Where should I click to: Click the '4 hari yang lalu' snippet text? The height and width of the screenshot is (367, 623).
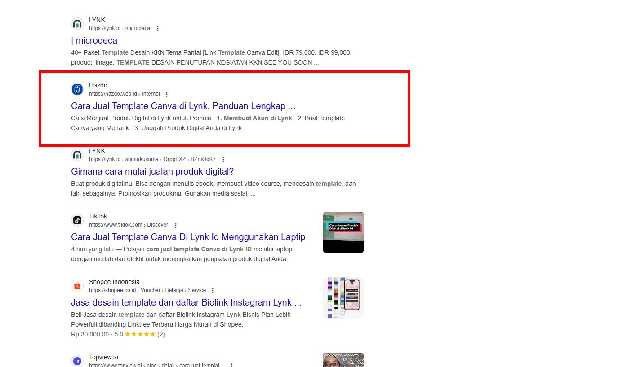coord(92,249)
